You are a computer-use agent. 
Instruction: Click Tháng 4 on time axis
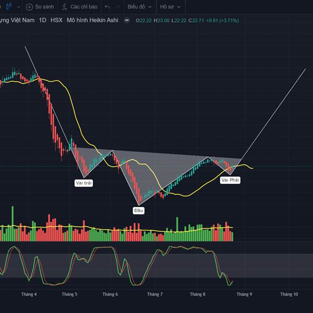[29, 294]
